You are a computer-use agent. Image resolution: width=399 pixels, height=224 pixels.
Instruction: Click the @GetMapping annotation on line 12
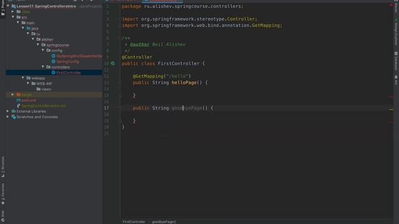148,76
